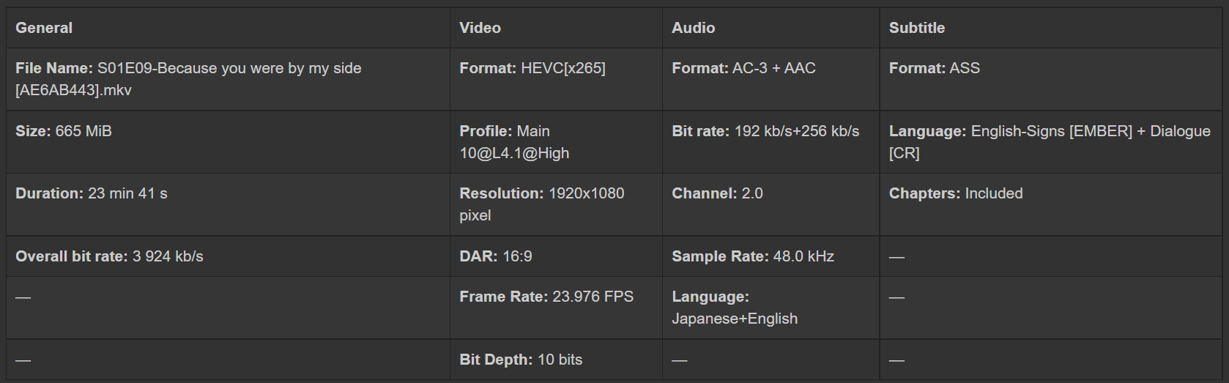Select the Frame Rate 23.976 FPS cell

546,297
